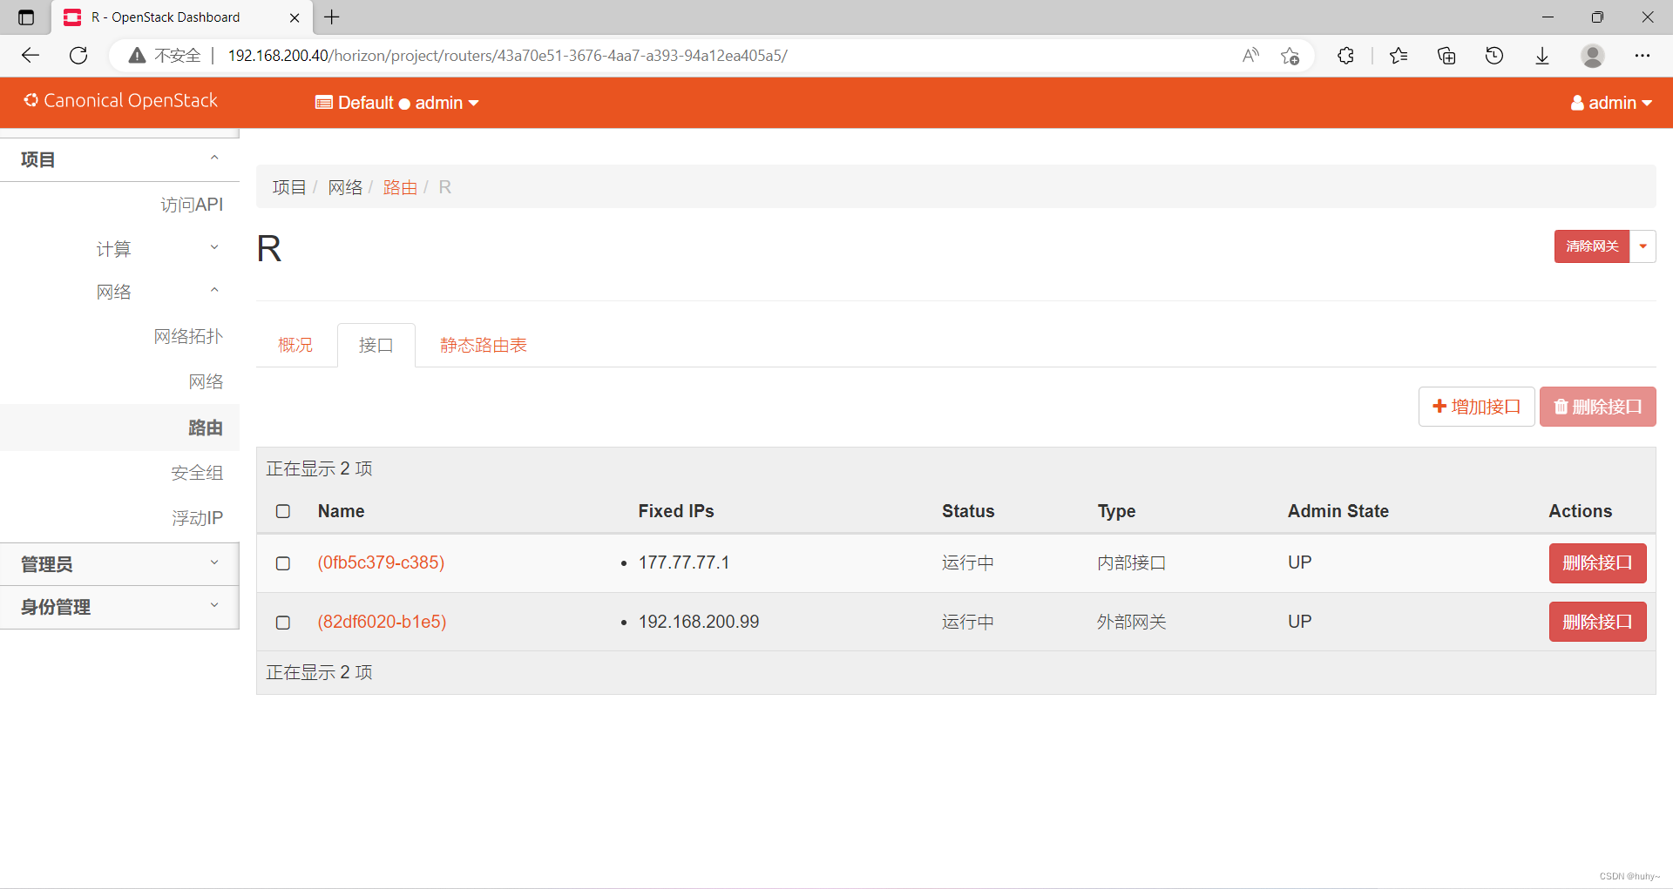Screen dimensions: 1673x889
Task: Collapse the 项目 sidebar section
Action: click(119, 159)
